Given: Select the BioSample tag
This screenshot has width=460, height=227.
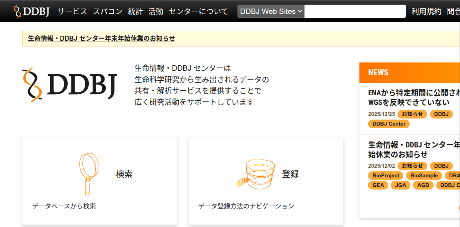Looking at the screenshot, I should coord(423,176).
